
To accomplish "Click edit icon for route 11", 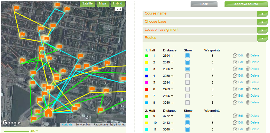I will click(x=235, y=129).
